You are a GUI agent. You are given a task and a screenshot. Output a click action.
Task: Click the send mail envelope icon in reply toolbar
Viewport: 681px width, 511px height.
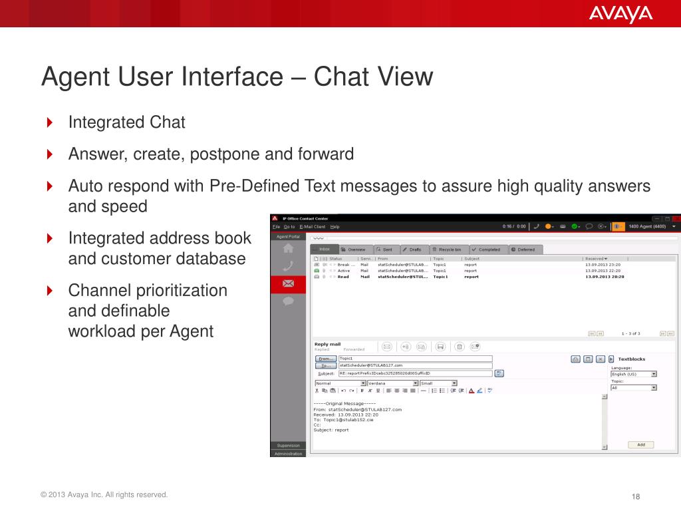387,347
